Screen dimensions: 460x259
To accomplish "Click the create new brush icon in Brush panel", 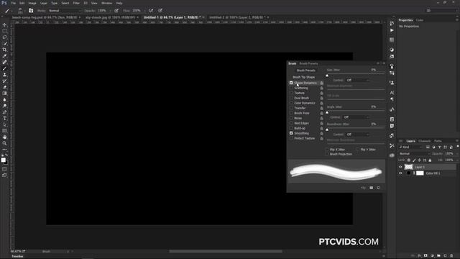I will (x=378, y=188).
